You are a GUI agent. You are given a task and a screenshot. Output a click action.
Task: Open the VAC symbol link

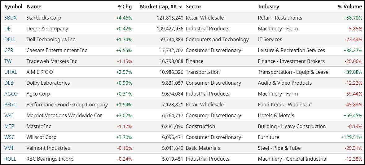click(9, 115)
